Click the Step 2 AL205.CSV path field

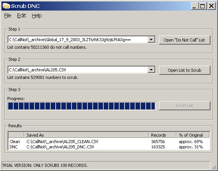pyautogui.click(x=78, y=70)
